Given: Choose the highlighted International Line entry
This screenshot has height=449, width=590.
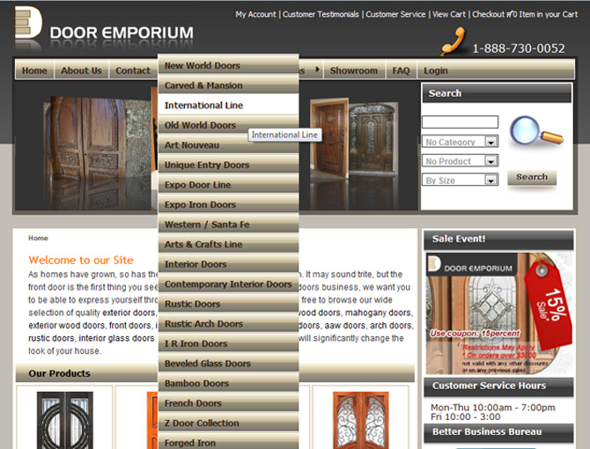Looking at the screenshot, I should (x=228, y=105).
